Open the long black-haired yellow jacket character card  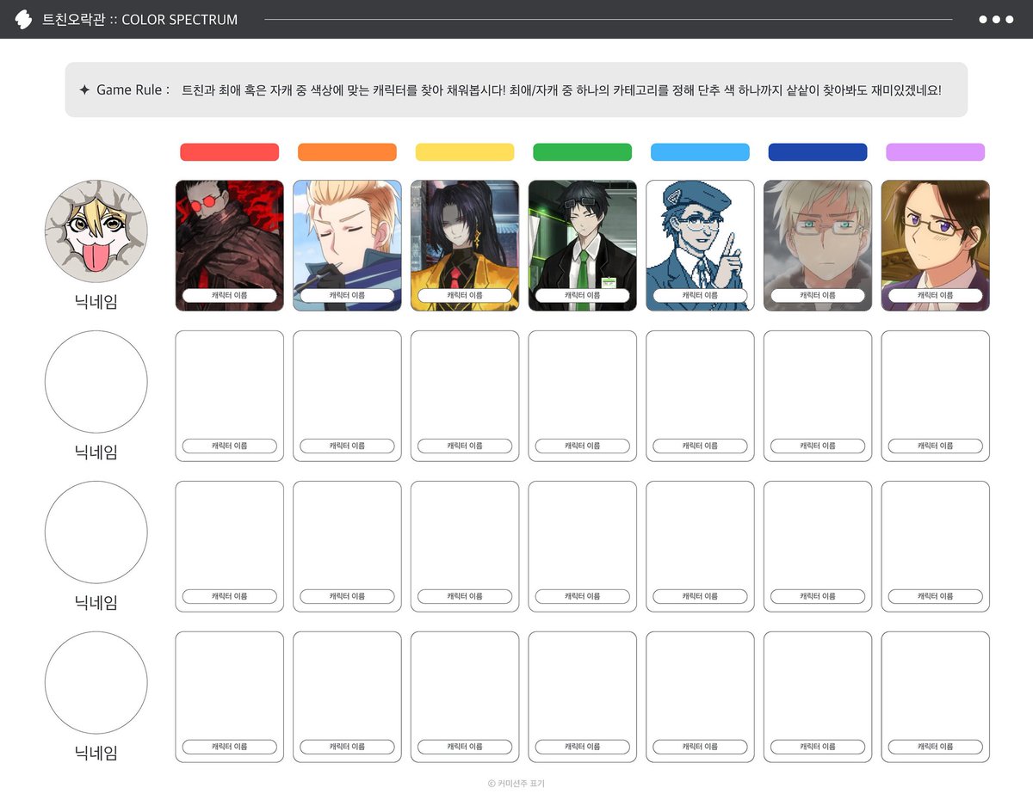(x=465, y=245)
